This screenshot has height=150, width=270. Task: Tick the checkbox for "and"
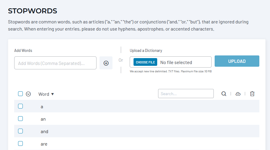click(x=20, y=131)
